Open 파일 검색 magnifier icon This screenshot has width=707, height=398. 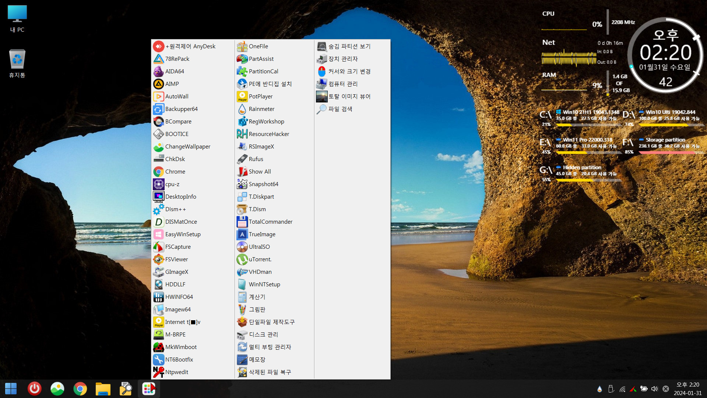321,109
